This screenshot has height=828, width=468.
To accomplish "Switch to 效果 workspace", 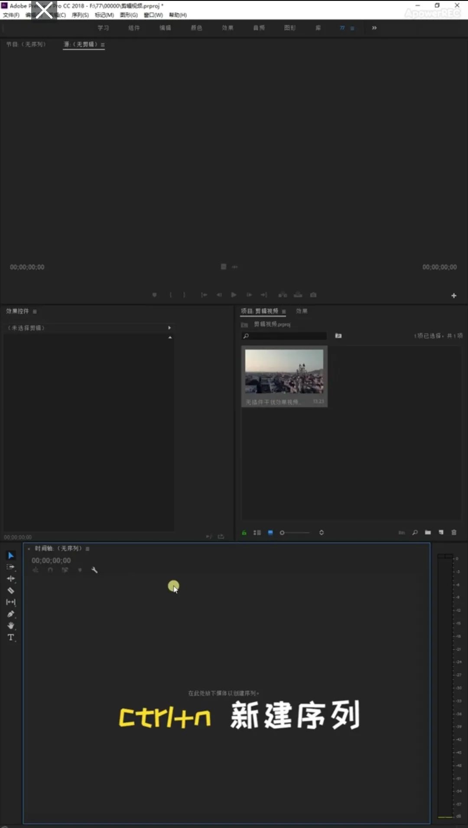I will click(227, 28).
